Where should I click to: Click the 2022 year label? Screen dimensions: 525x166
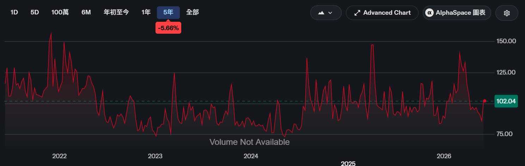click(x=59, y=156)
